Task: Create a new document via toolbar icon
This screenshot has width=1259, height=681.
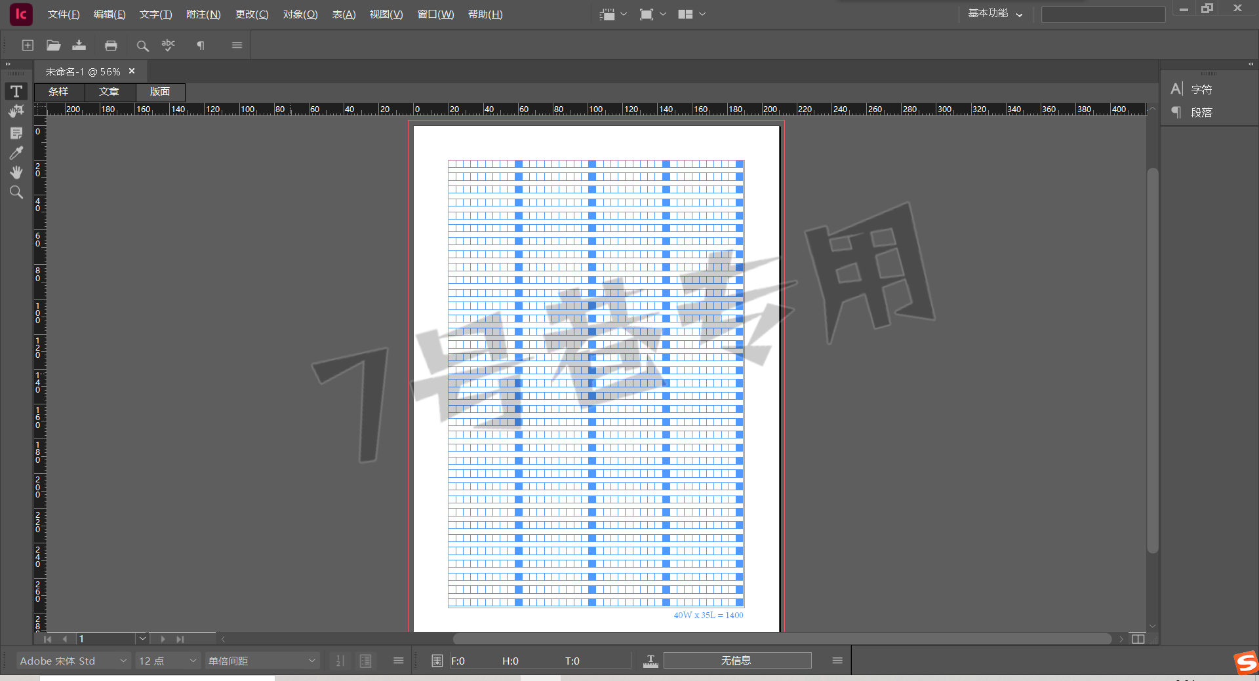Action: coord(28,45)
